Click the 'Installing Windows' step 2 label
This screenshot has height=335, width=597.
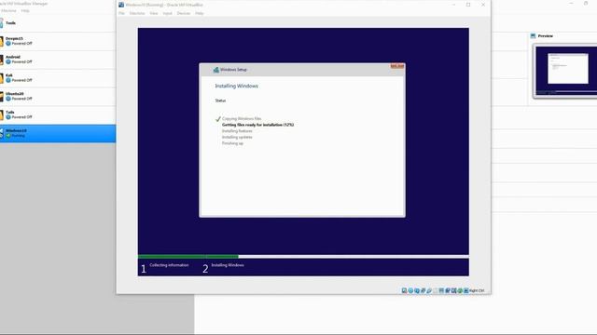228,265
